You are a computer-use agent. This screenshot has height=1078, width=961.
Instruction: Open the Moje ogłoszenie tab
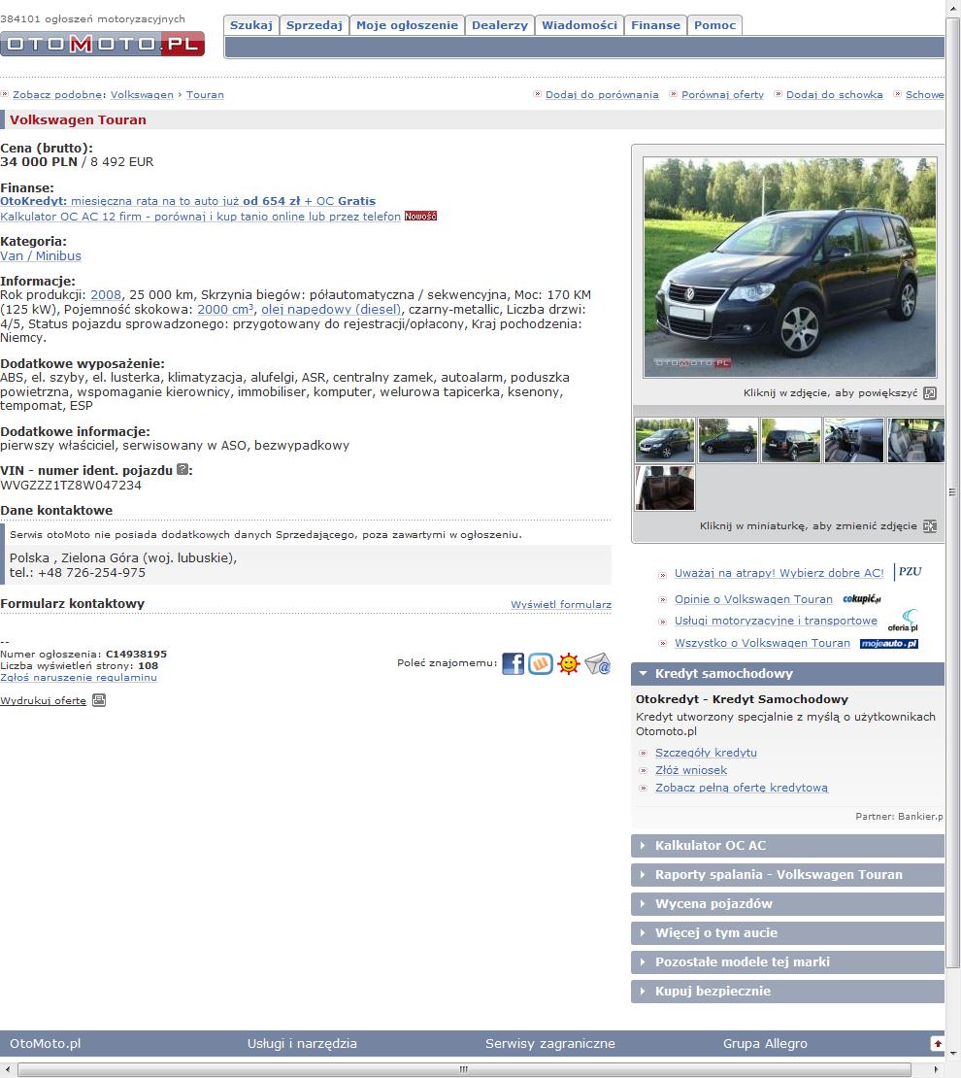(x=407, y=25)
